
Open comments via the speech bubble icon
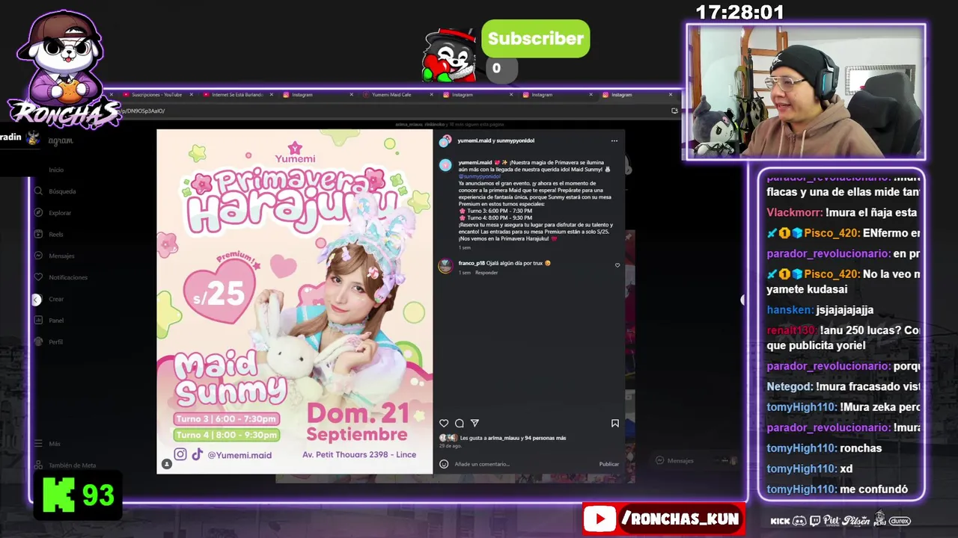(460, 423)
